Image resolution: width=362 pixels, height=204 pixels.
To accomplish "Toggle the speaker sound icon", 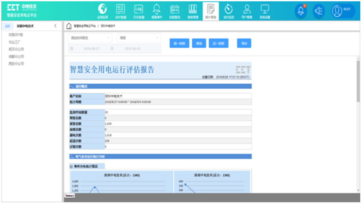I will pos(319,11).
